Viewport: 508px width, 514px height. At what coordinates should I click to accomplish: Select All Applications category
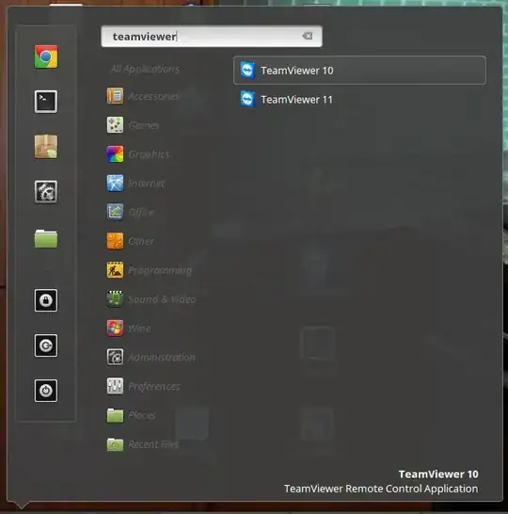coord(145,69)
